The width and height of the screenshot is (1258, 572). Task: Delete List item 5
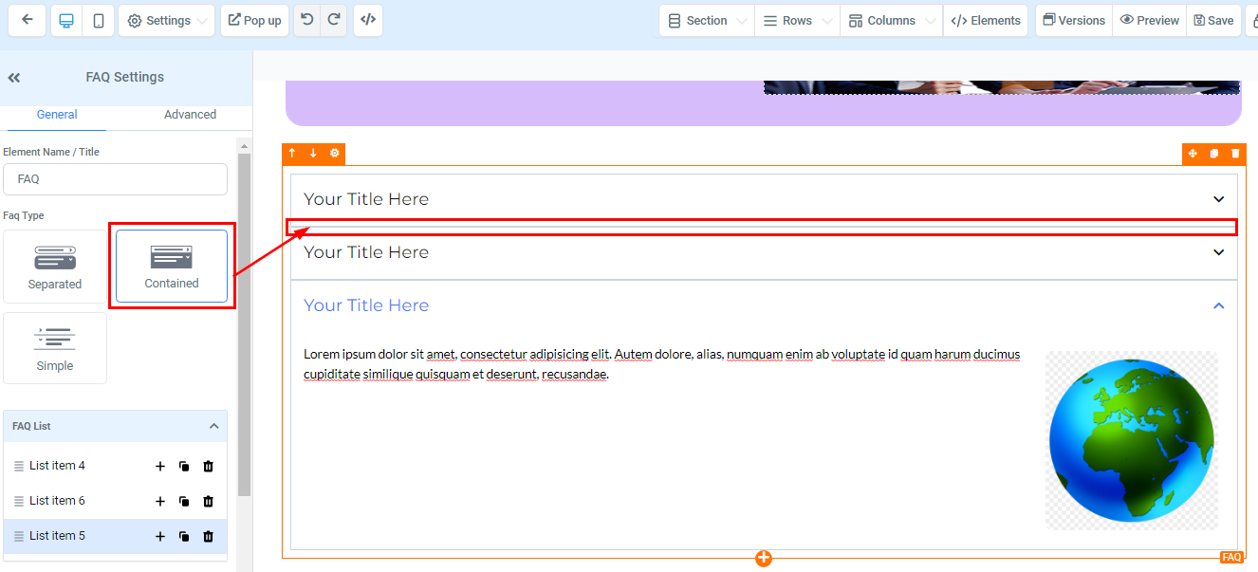(x=209, y=537)
